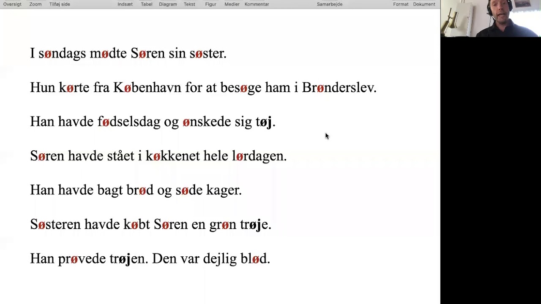The image size is (541, 304).
Task: Click the word "lørdagen."
Action: coord(259,157)
